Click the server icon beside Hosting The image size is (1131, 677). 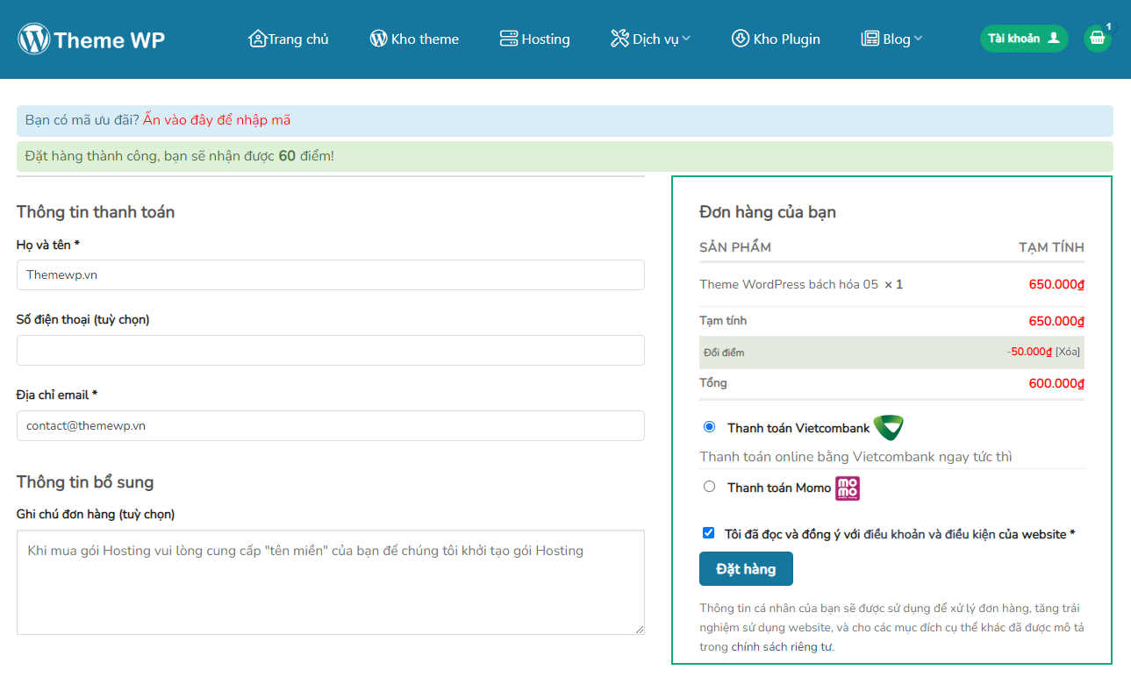point(509,39)
